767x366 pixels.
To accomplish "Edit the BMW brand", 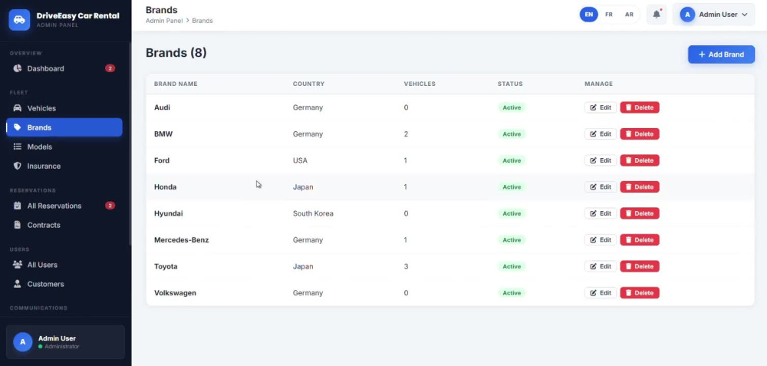I will tap(601, 134).
